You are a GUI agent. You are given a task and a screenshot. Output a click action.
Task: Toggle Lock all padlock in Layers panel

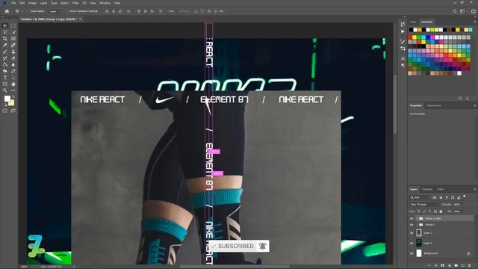[441, 211]
